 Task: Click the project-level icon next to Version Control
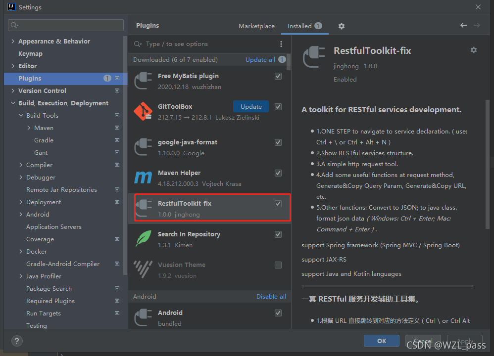pos(117,90)
